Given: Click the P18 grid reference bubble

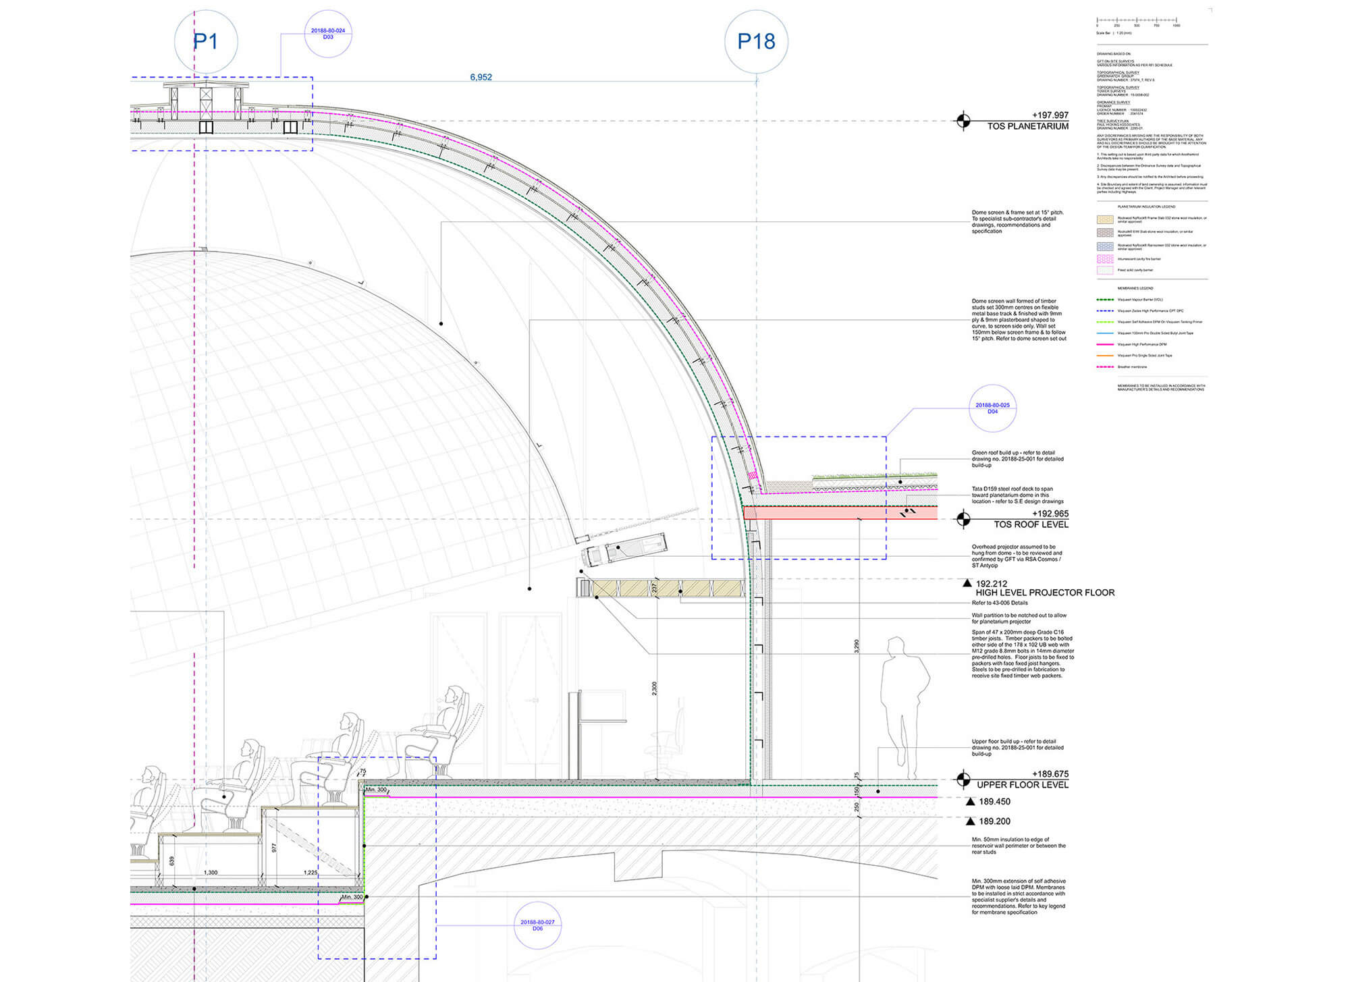Looking at the screenshot, I should click(x=756, y=42).
